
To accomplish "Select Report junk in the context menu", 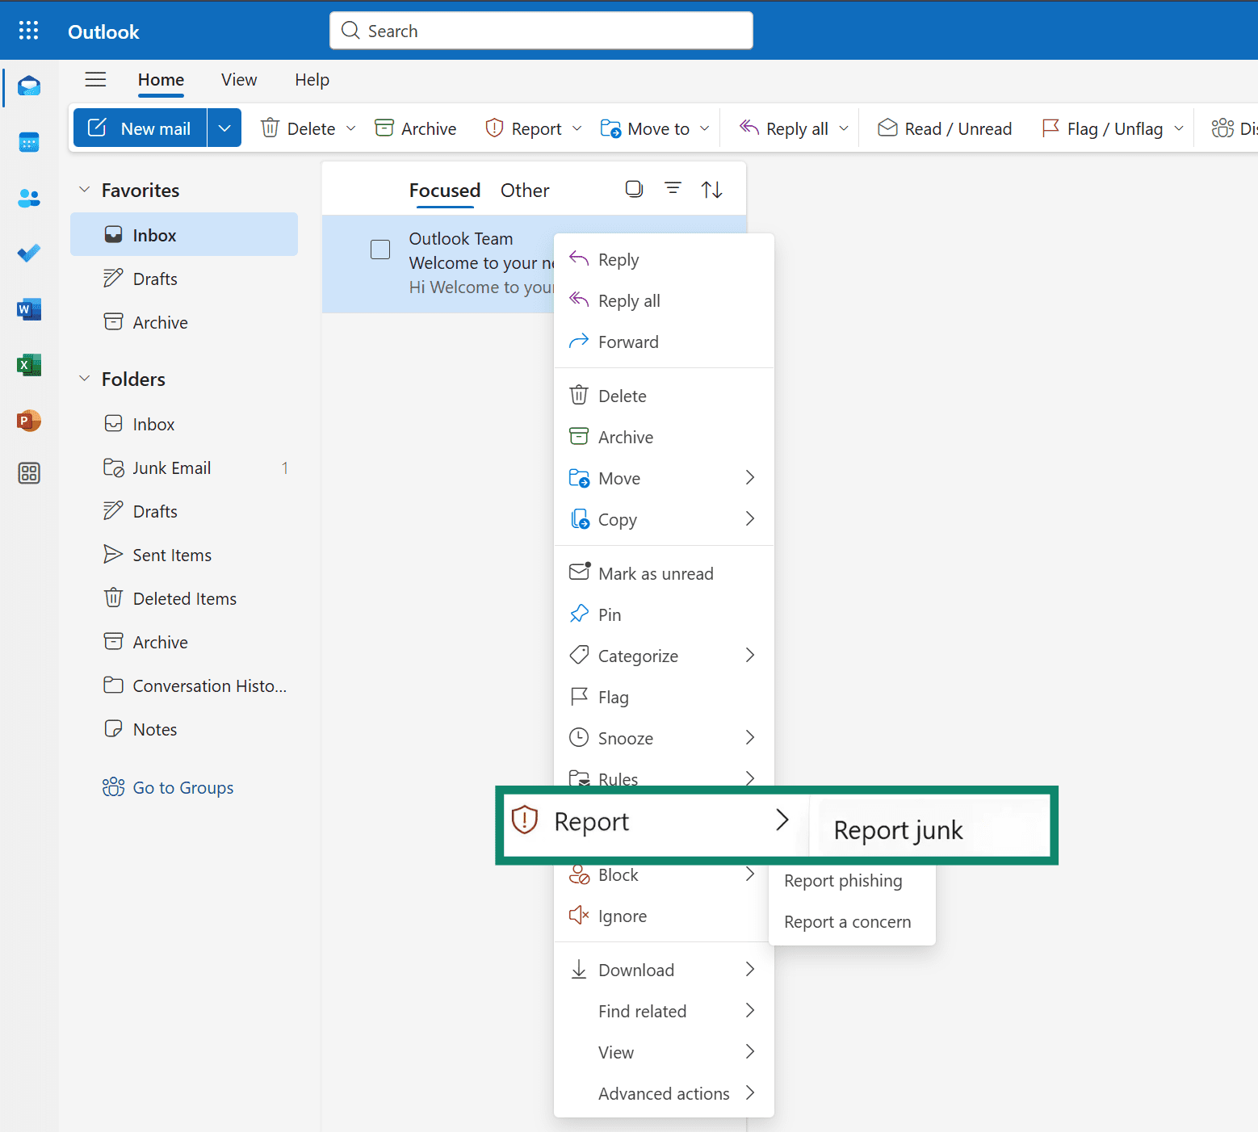I will pyautogui.click(x=897, y=829).
